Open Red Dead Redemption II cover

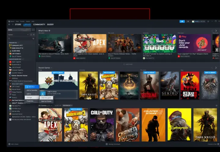(x=190, y=85)
